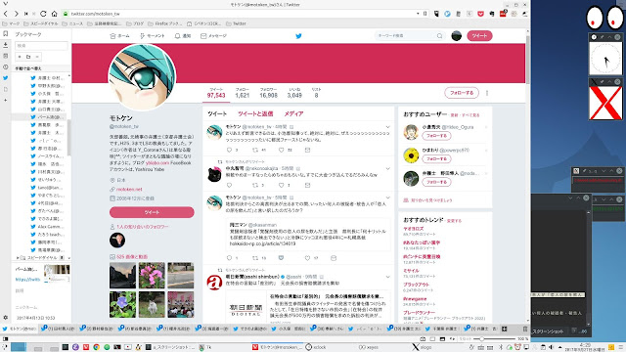Retweet the first モトケン tweet

click(x=255, y=150)
